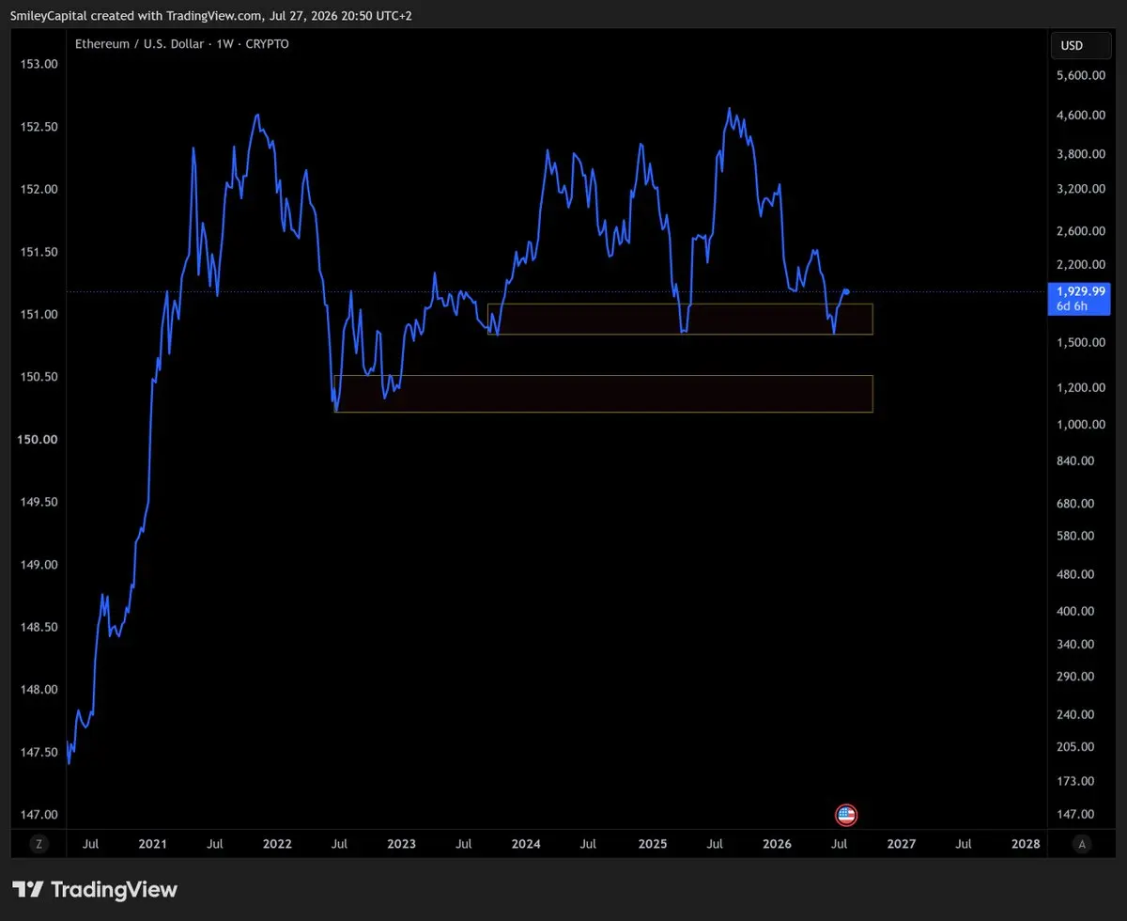1127x921 pixels.
Task: Click the 1,200.00 price scale label
Action: pos(1080,388)
